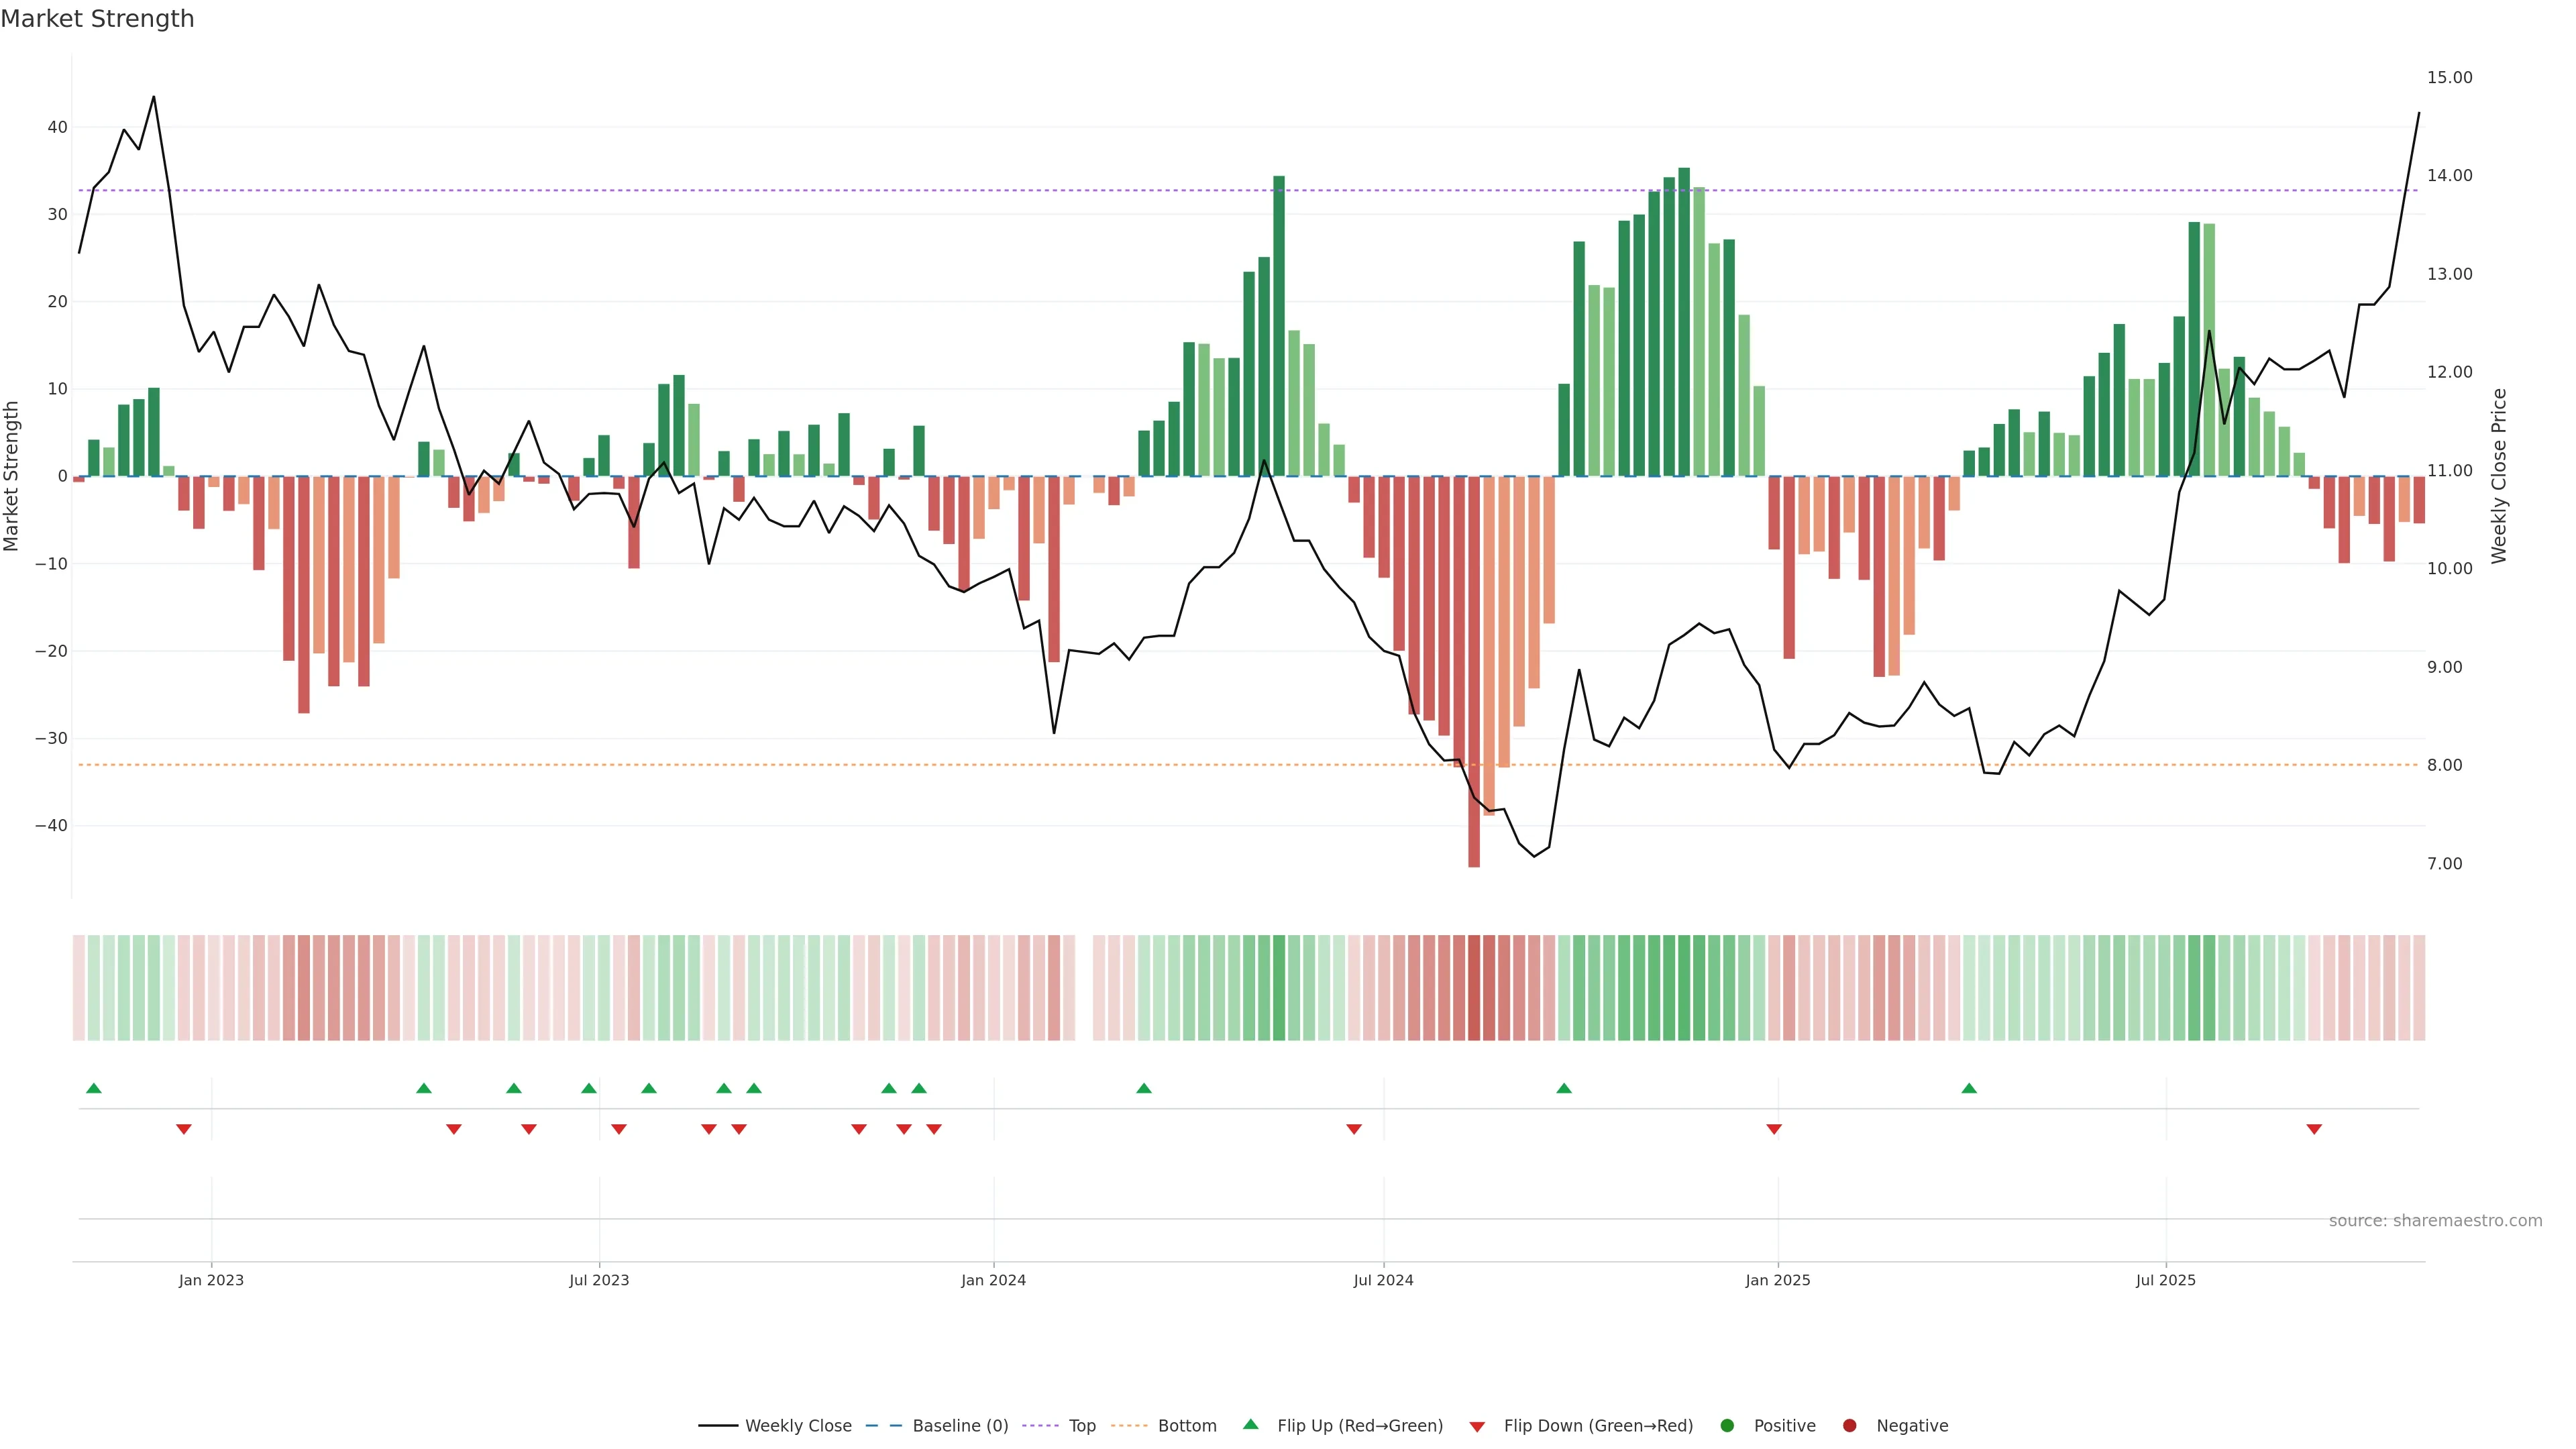Click Flip Down red triangle legend icon

pos(1477,1427)
